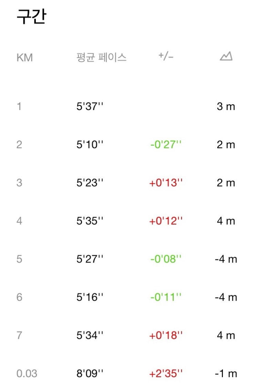Click the elevation mountain icon header
The image size is (256, 385).
226,56
